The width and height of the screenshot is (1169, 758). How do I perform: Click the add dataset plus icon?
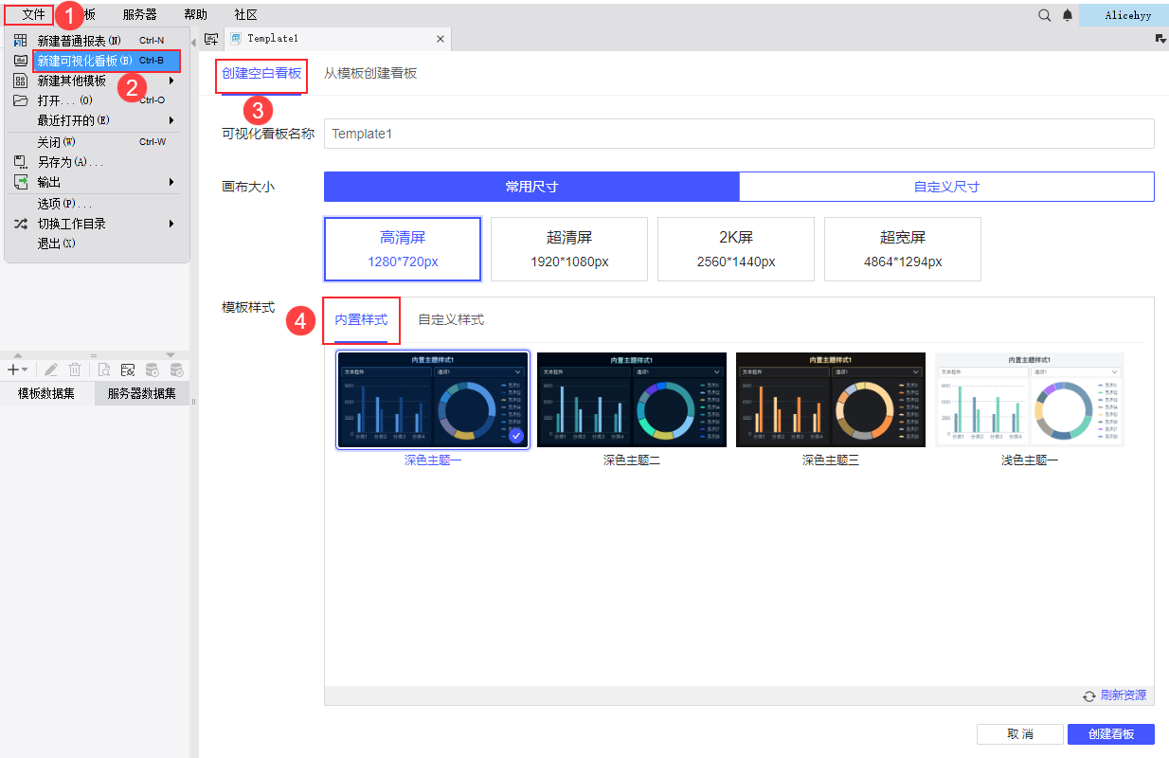pyautogui.click(x=13, y=370)
